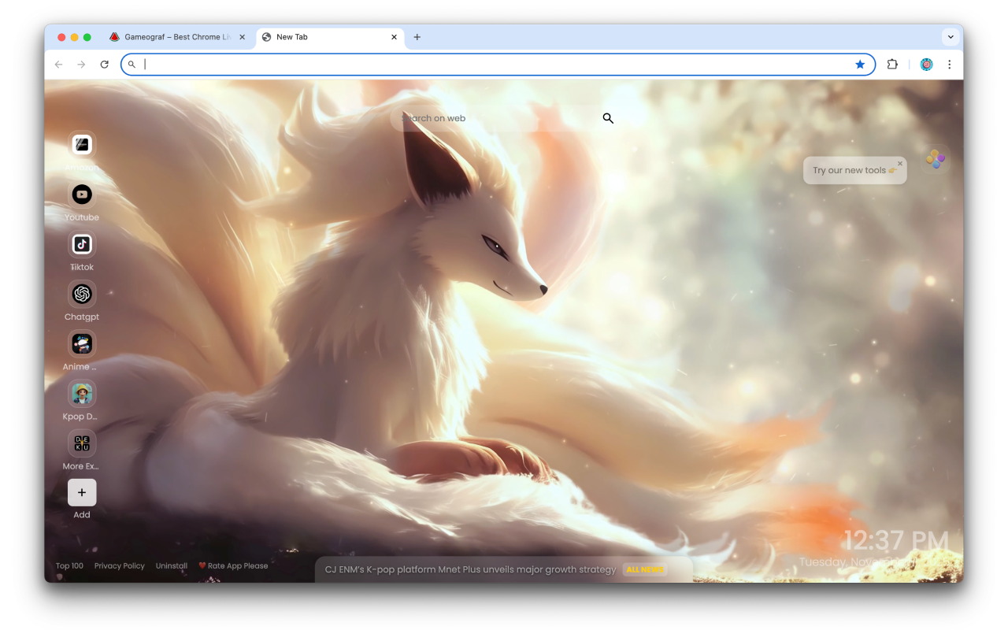Open the CJ ENM K-pop news headline
The width and height of the screenshot is (1008, 630).
click(470, 569)
